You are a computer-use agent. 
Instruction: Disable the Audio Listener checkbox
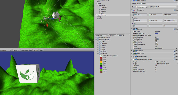136,56
